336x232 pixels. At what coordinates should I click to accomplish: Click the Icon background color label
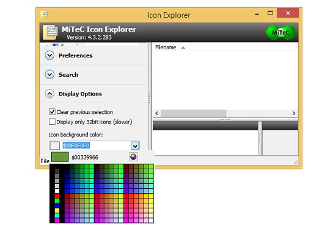[76, 135]
